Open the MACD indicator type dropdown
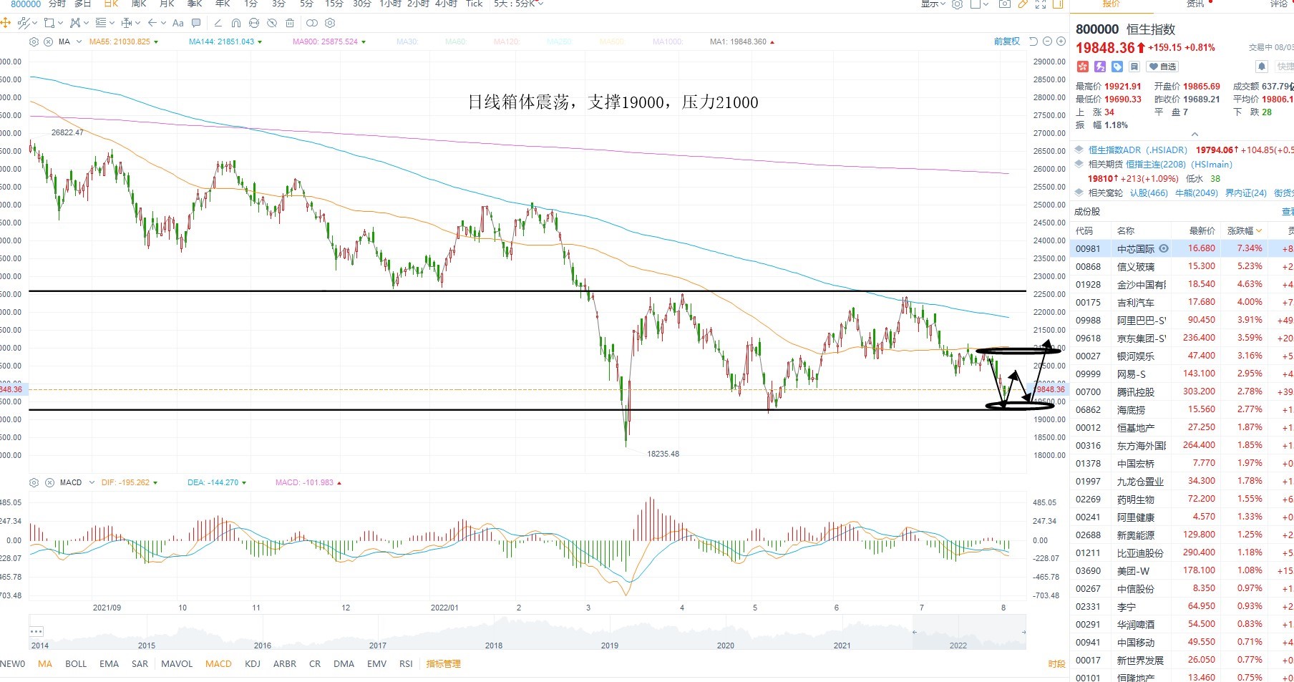 (x=92, y=482)
